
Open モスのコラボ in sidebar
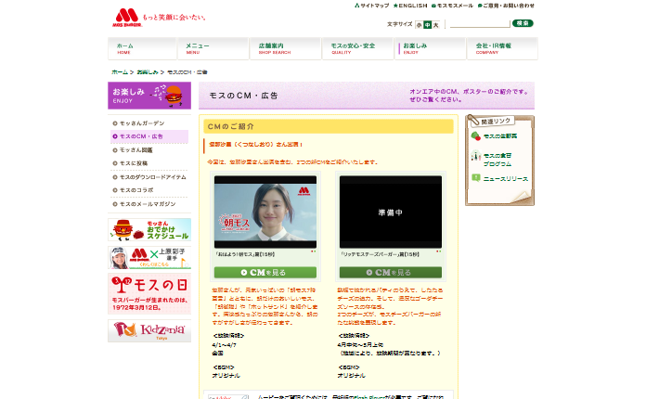(136, 190)
